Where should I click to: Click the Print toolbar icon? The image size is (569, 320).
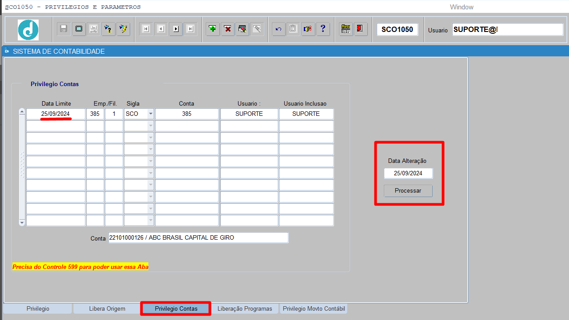(x=93, y=29)
